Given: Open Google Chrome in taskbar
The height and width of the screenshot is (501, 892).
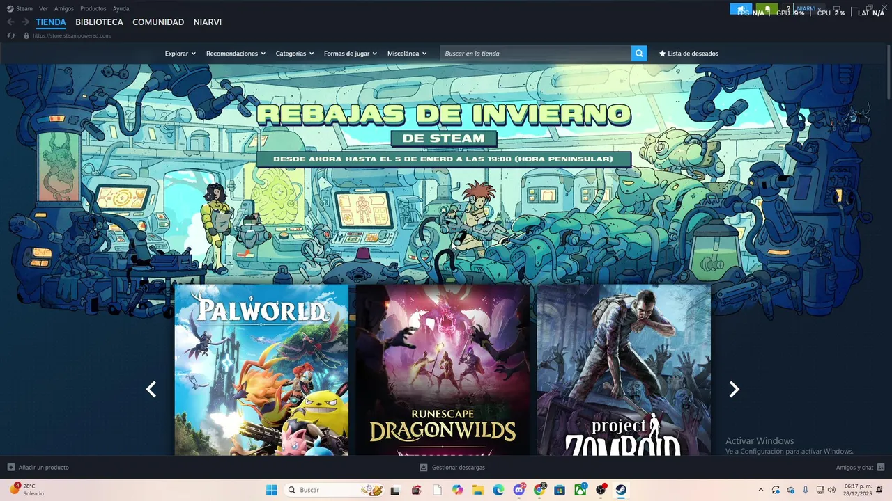Looking at the screenshot, I should point(539,490).
